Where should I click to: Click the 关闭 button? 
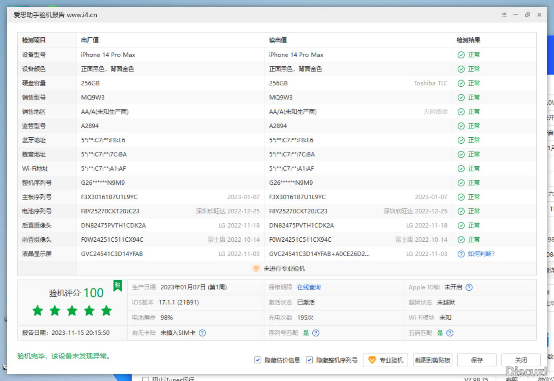tap(521, 360)
